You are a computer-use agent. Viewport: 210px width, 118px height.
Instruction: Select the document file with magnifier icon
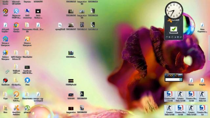60,25
